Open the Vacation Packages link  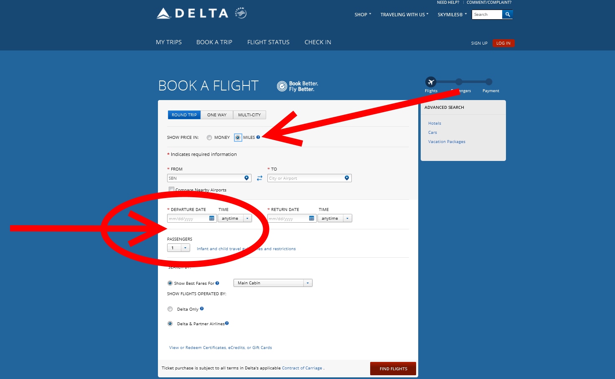(x=446, y=141)
